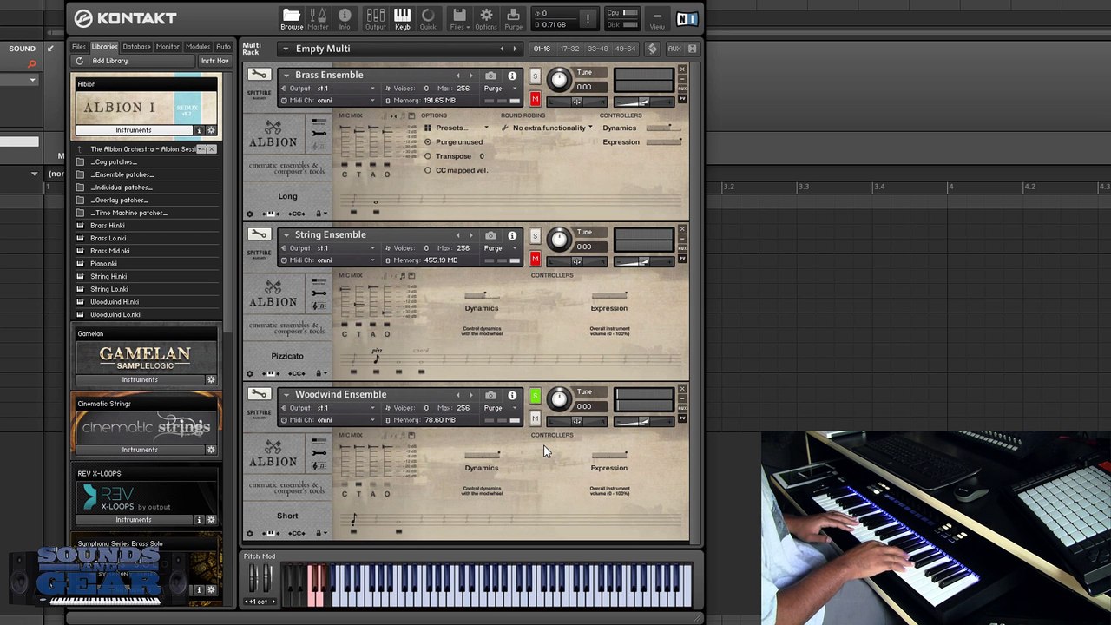Open the Empty Multi preset dropdown
Image resolution: width=1111 pixels, height=625 pixels.
point(285,49)
